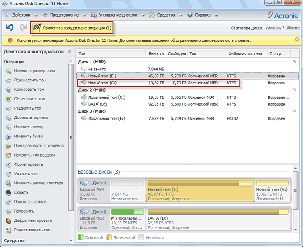Click Изменить размер тома icon
Image resolution: width=303 pixels, height=247 pixels.
pyautogui.click(x=8, y=71)
